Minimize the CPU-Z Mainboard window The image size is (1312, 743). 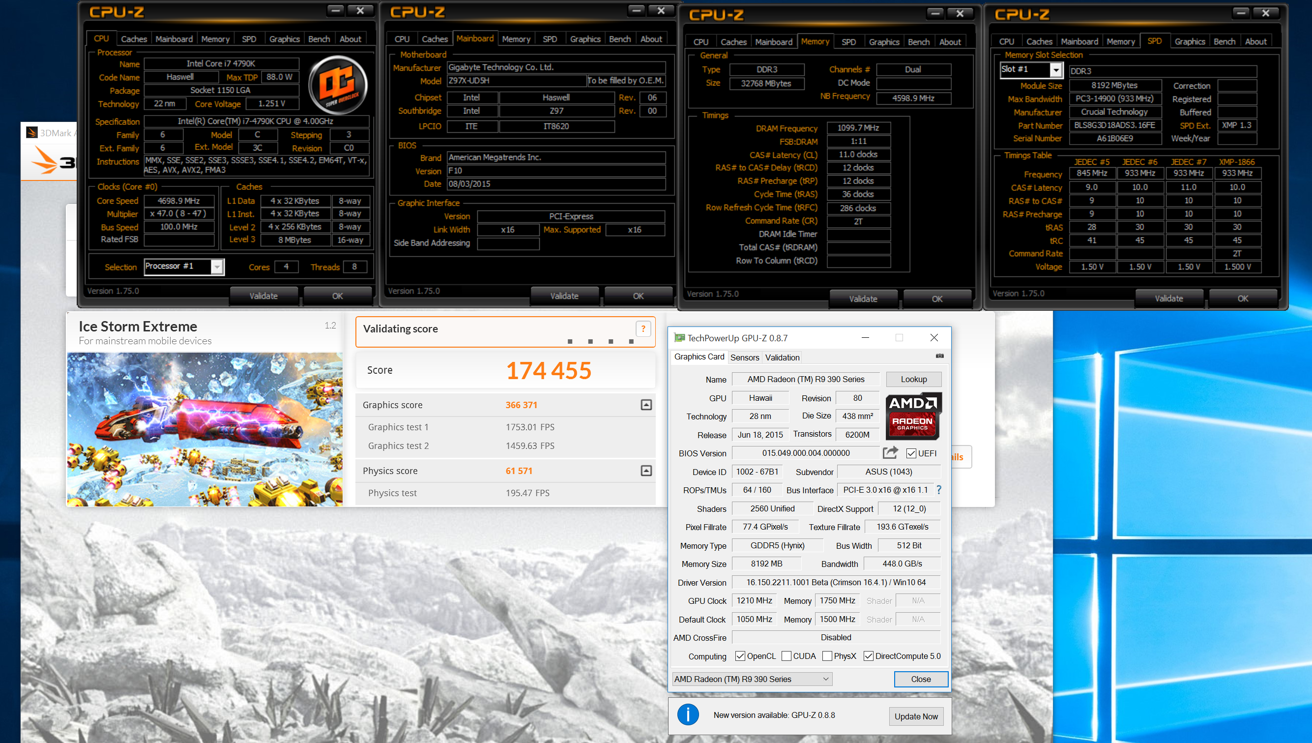(636, 10)
